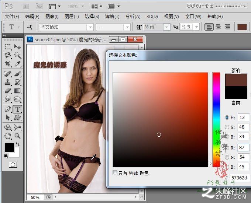
Task: Launch Adobe Bridge
Action: coord(25,7)
